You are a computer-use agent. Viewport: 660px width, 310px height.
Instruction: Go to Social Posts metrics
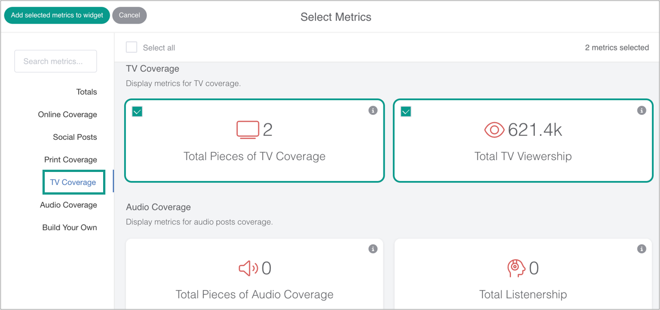pos(75,137)
